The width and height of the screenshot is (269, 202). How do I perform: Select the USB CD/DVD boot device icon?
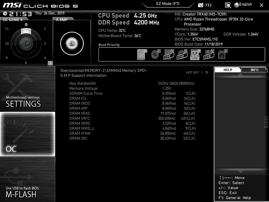pyautogui.click(x=182, y=55)
